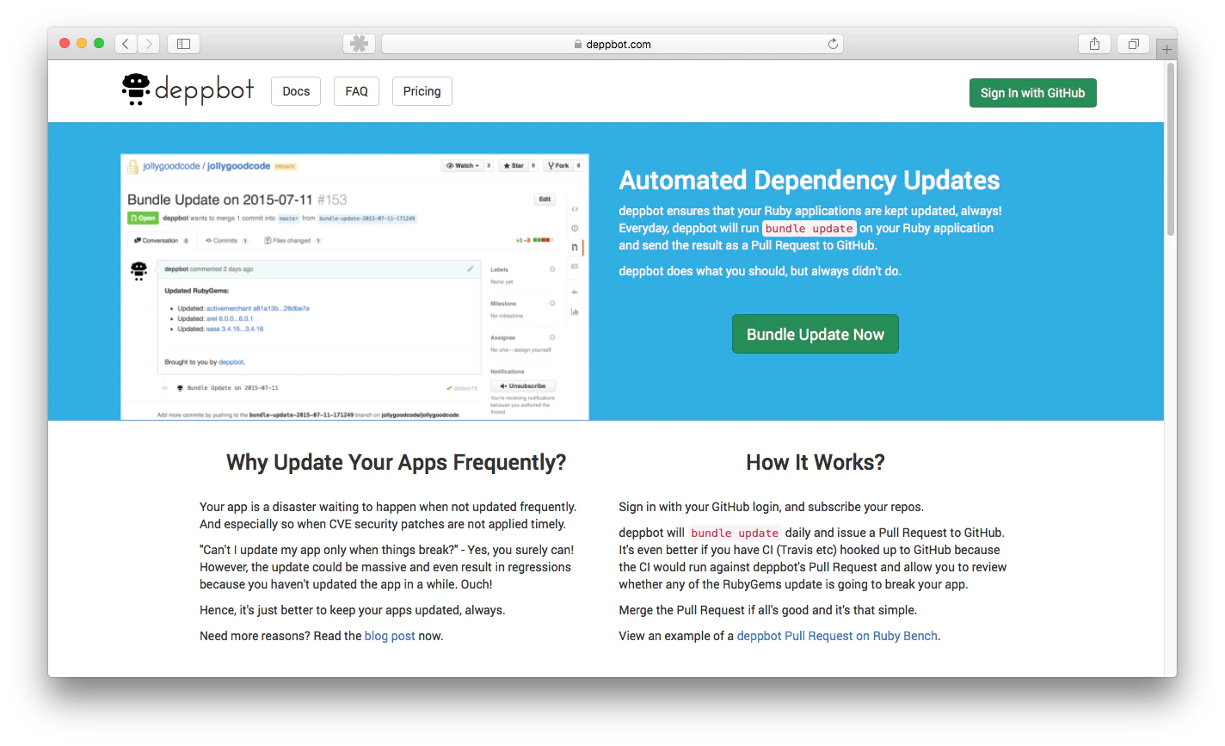Show all tabs overview icon
Screen dimensions: 1225x746
coord(1133,44)
